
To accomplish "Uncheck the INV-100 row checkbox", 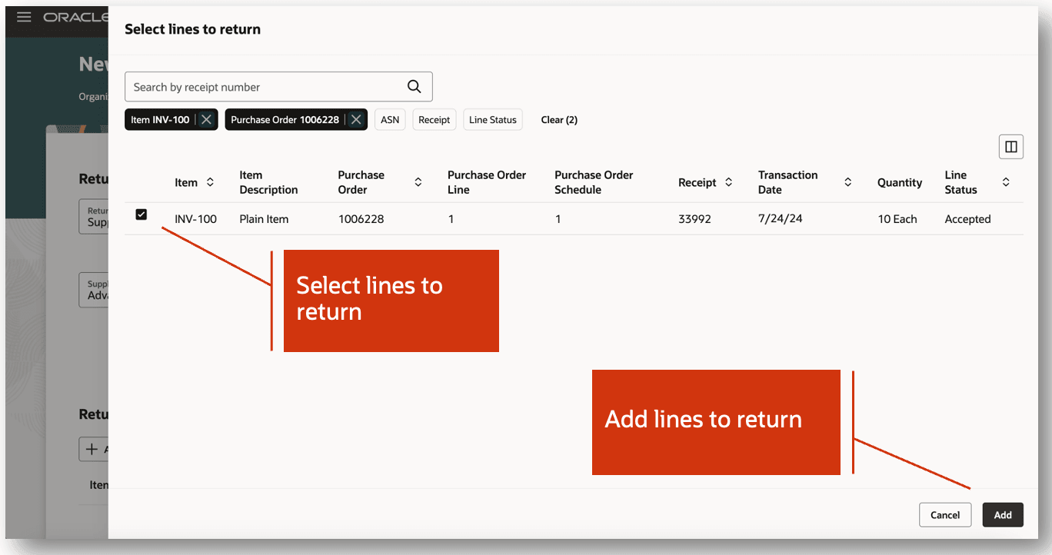I will tap(141, 214).
